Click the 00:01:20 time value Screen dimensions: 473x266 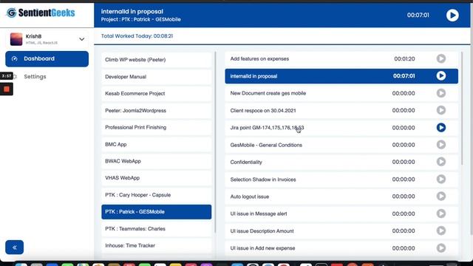click(x=404, y=59)
